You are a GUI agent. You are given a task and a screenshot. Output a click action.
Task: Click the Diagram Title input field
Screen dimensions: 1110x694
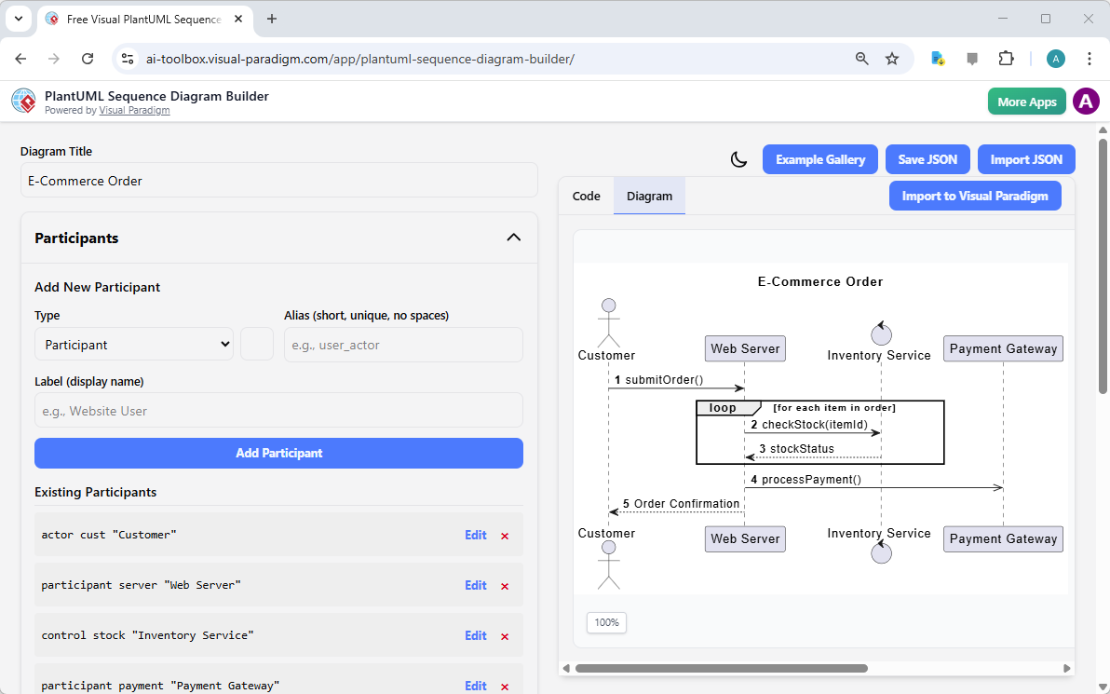click(278, 180)
